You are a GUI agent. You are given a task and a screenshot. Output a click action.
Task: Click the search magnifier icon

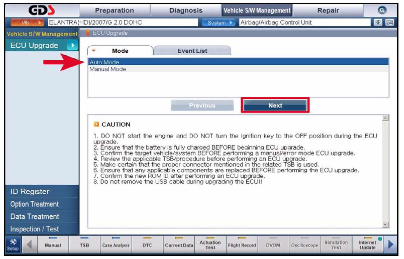click(x=382, y=10)
